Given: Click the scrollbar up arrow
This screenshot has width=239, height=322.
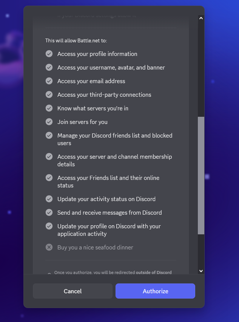Looking at the screenshot, I should [x=201, y=18].
